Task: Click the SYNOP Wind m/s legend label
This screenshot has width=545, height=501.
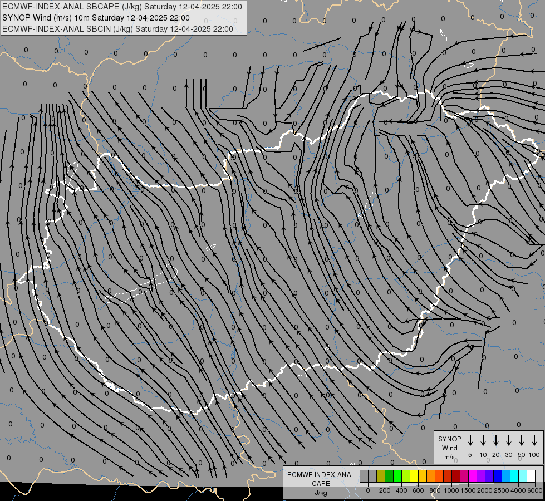Action: pyautogui.click(x=449, y=448)
